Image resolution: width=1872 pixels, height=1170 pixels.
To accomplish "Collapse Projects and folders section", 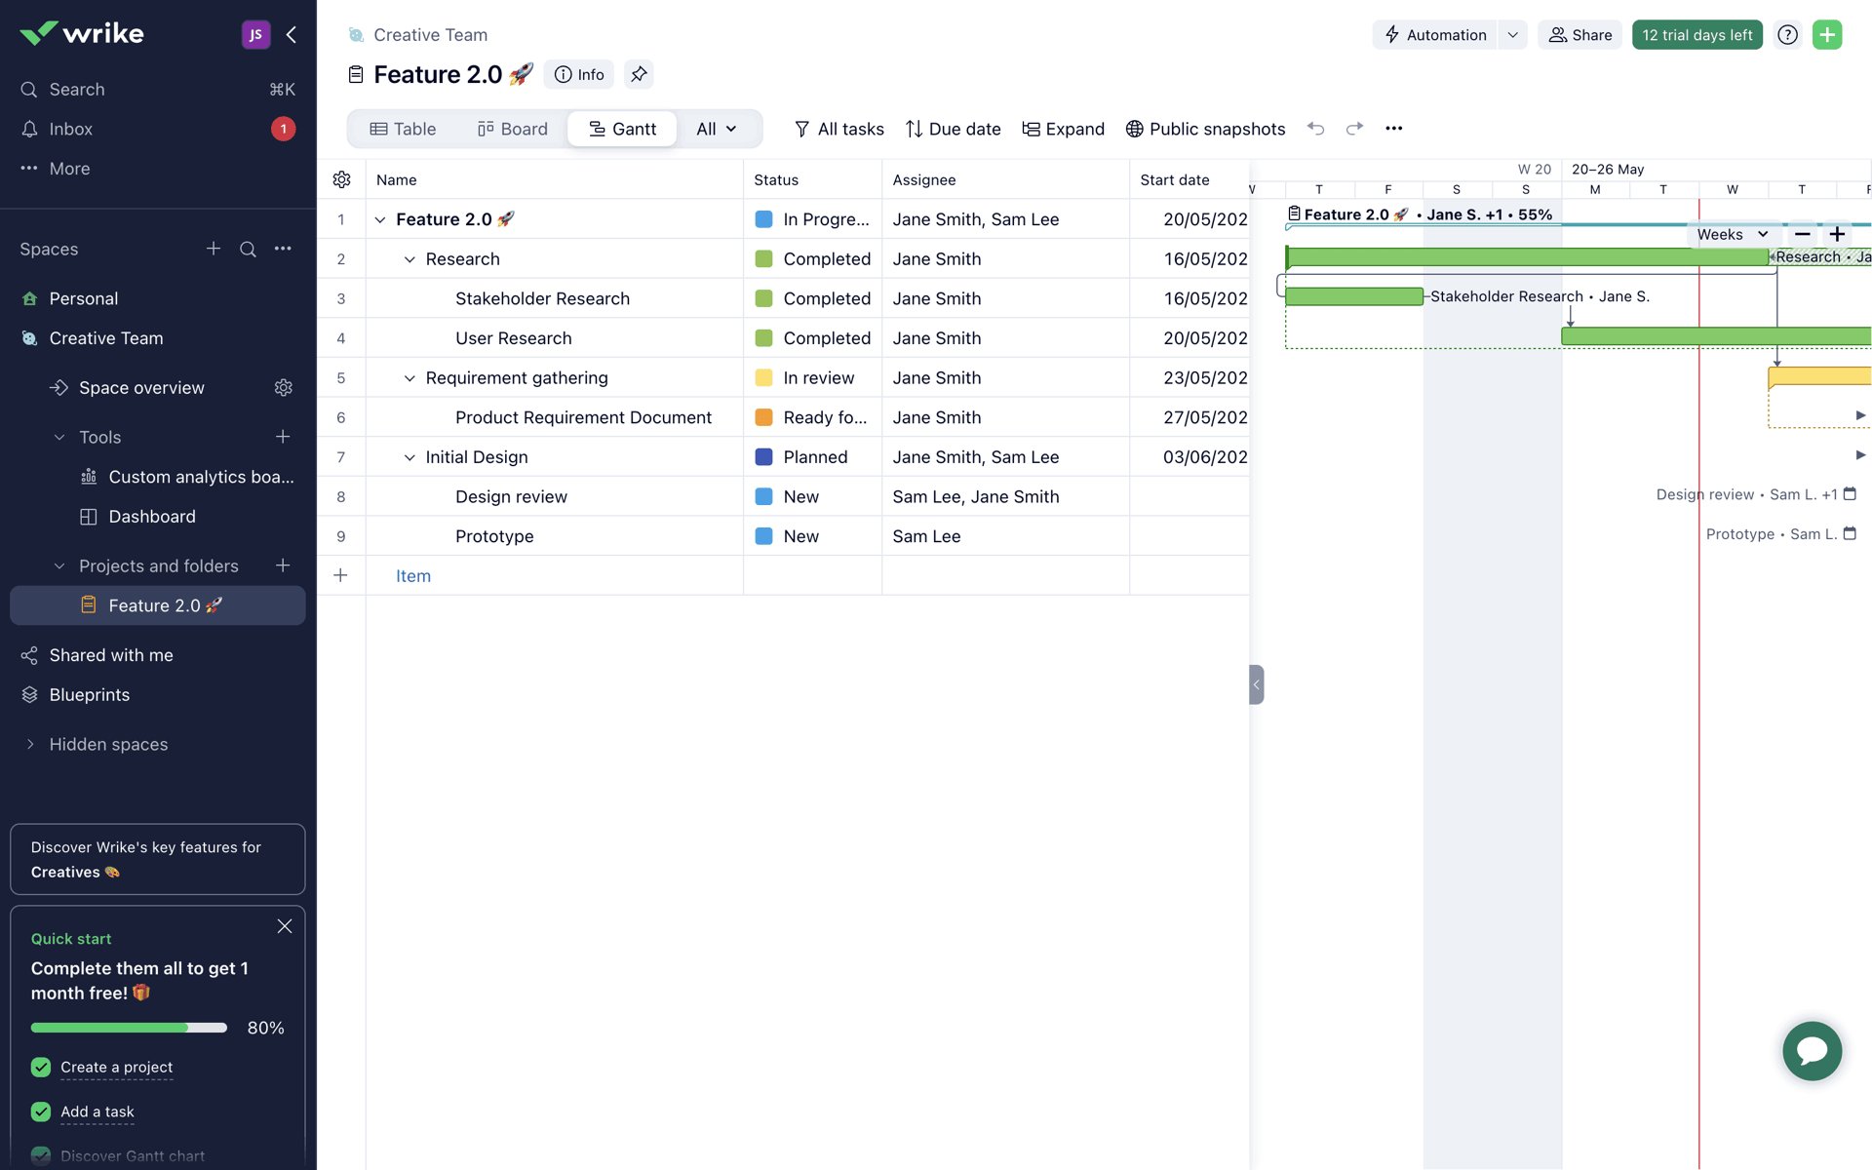I will click(59, 566).
